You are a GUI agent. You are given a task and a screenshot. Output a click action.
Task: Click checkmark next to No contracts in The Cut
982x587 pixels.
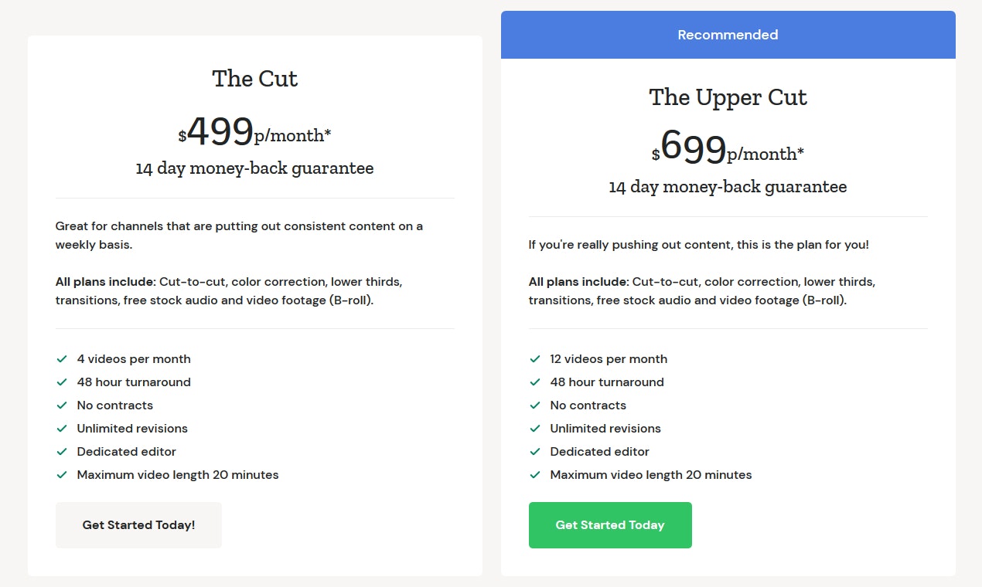tap(62, 405)
